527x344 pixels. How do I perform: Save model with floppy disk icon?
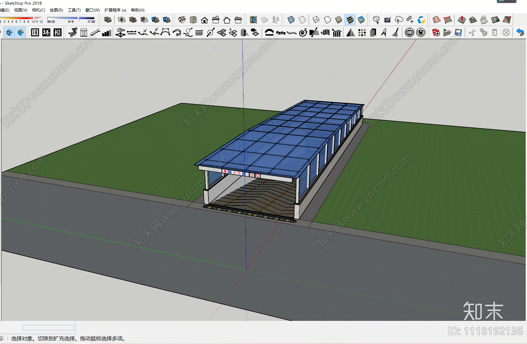point(459,32)
